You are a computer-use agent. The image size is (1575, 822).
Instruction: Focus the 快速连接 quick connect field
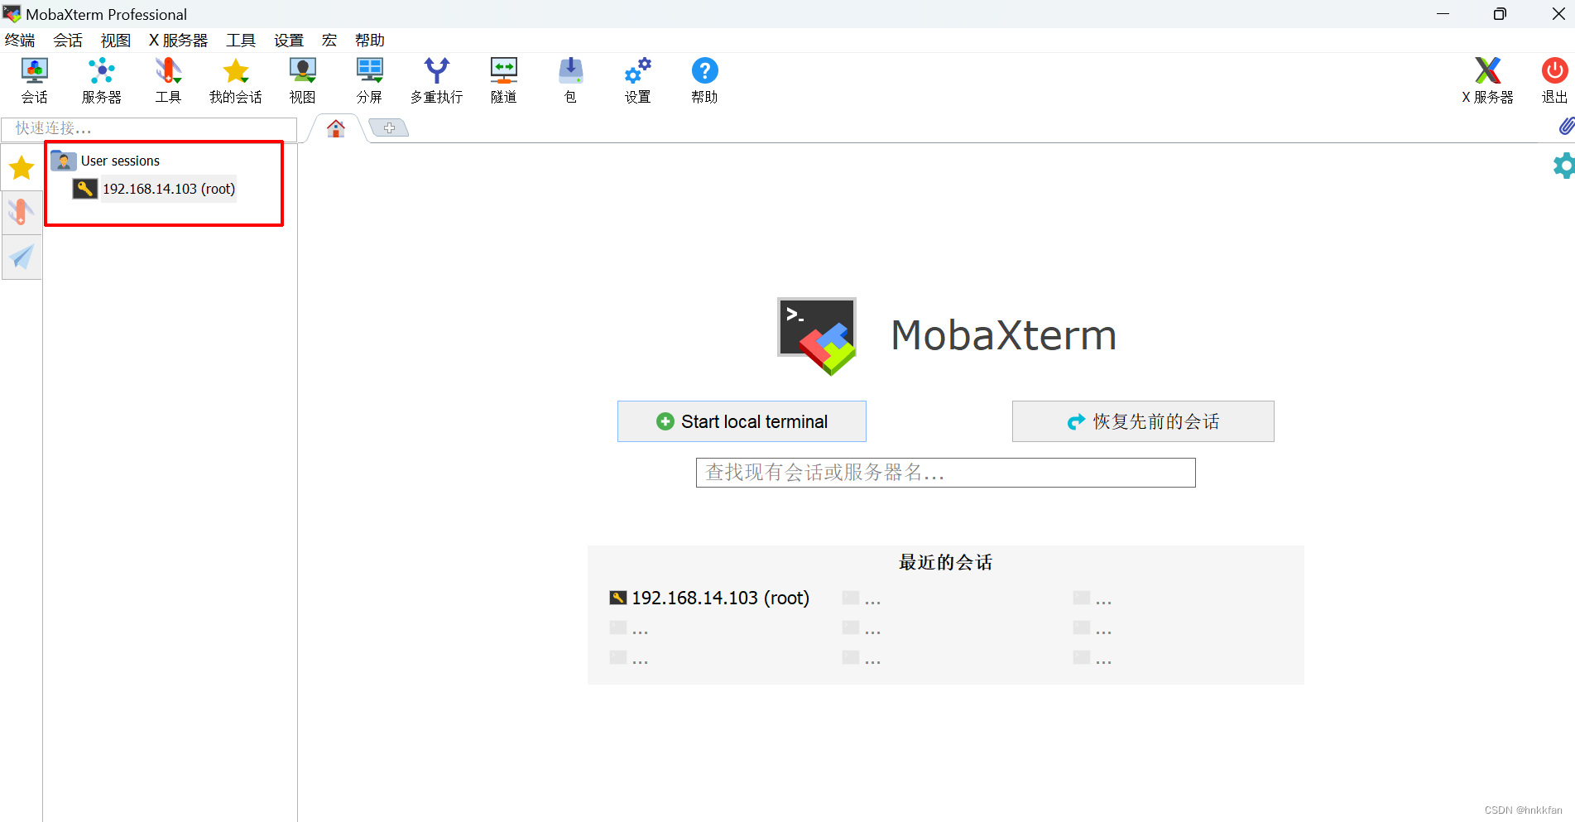coord(149,128)
